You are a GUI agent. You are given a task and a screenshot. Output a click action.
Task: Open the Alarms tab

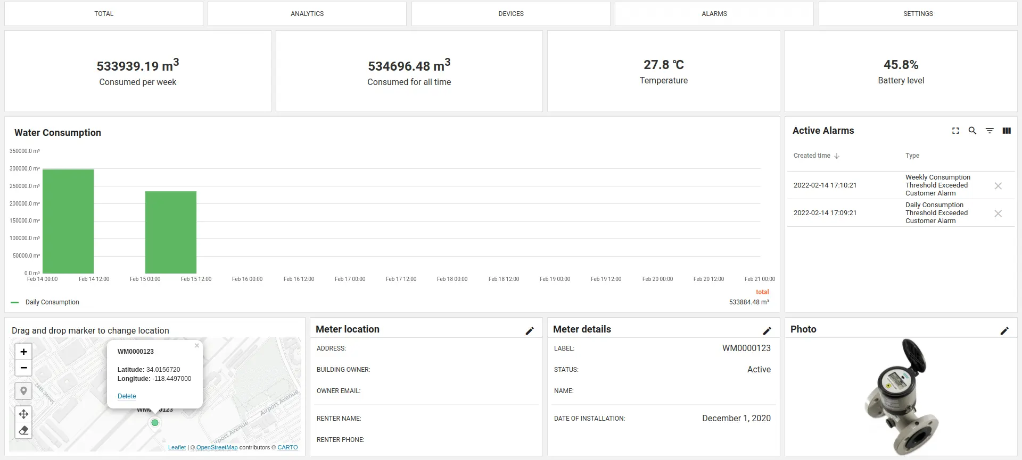click(x=714, y=14)
